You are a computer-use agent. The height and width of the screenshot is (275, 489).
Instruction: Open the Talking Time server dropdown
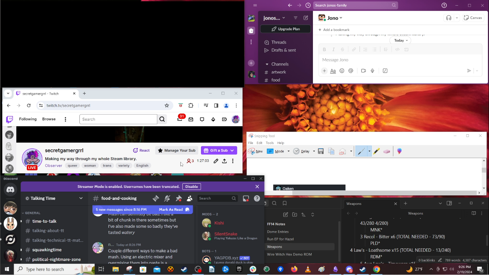click(x=81, y=199)
